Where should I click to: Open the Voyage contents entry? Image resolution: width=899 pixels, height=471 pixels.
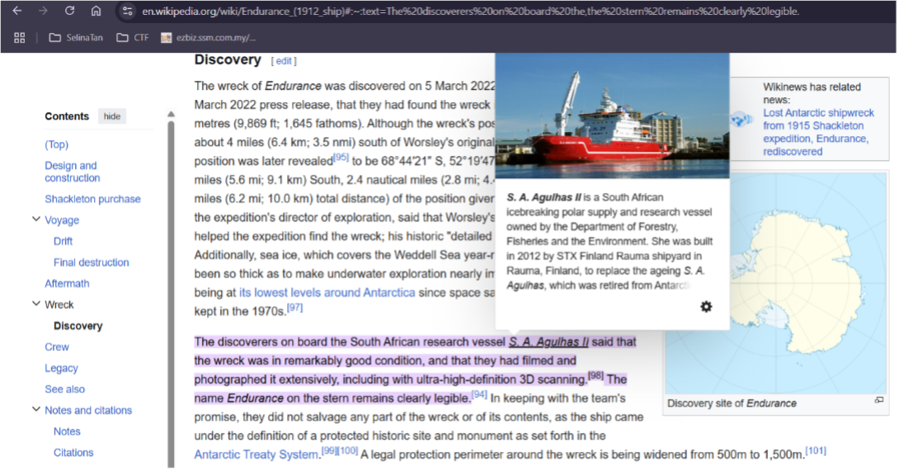click(62, 220)
